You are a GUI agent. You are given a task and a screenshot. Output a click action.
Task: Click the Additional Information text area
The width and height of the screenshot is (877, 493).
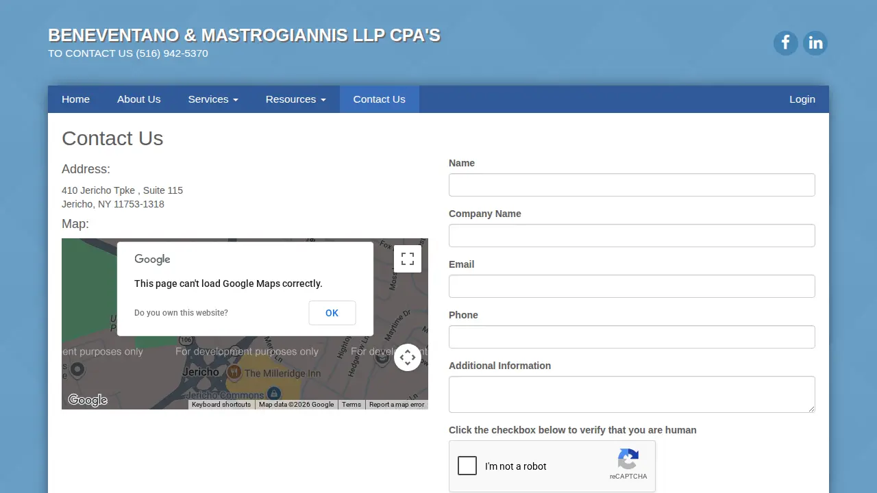pos(632,394)
